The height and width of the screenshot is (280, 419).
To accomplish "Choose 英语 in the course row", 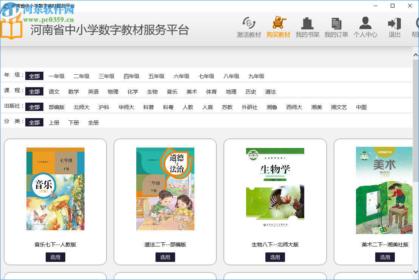I will [93, 91].
